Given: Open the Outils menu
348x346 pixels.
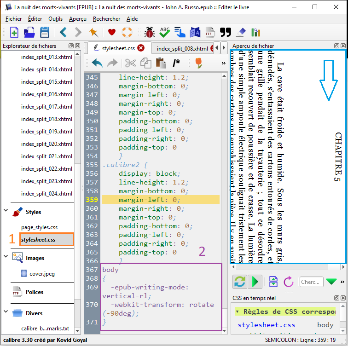Looking at the screenshot, I should pos(55,19).
